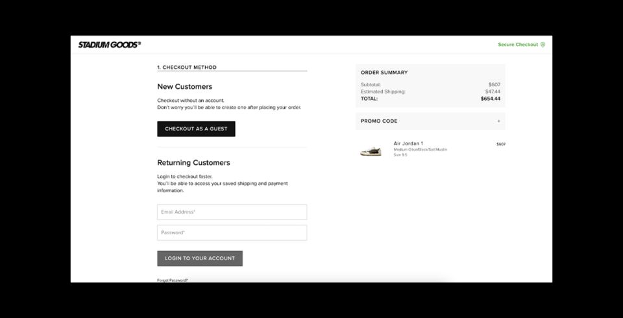Viewport: 623px width, 318px height.
Task: Open the Air Jordan 1 sneaker thumbnail
Action: point(371,151)
